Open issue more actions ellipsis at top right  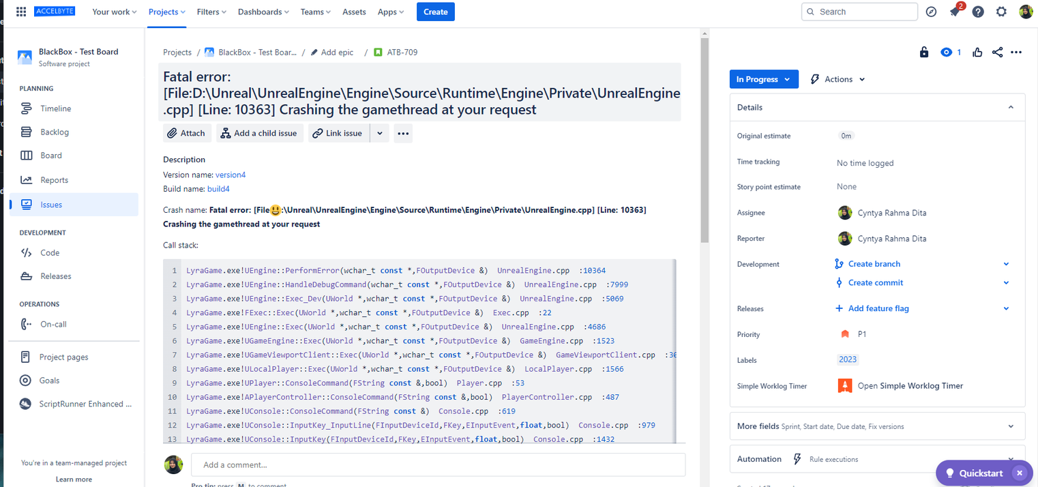coord(1016,53)
